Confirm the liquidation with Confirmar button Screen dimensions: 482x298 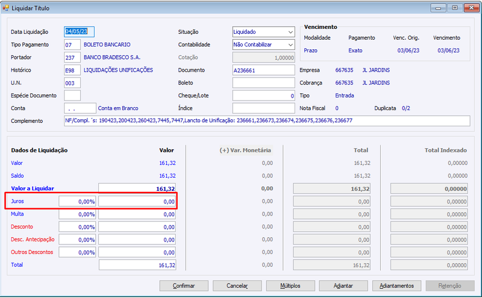point(184,286)
